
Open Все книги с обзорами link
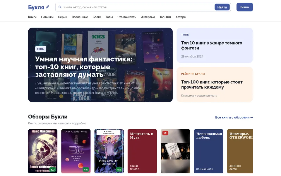coord(234,117)
